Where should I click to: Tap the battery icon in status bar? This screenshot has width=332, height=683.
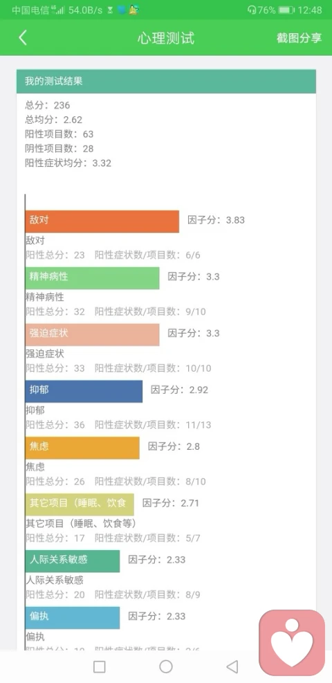coord(286,10)
